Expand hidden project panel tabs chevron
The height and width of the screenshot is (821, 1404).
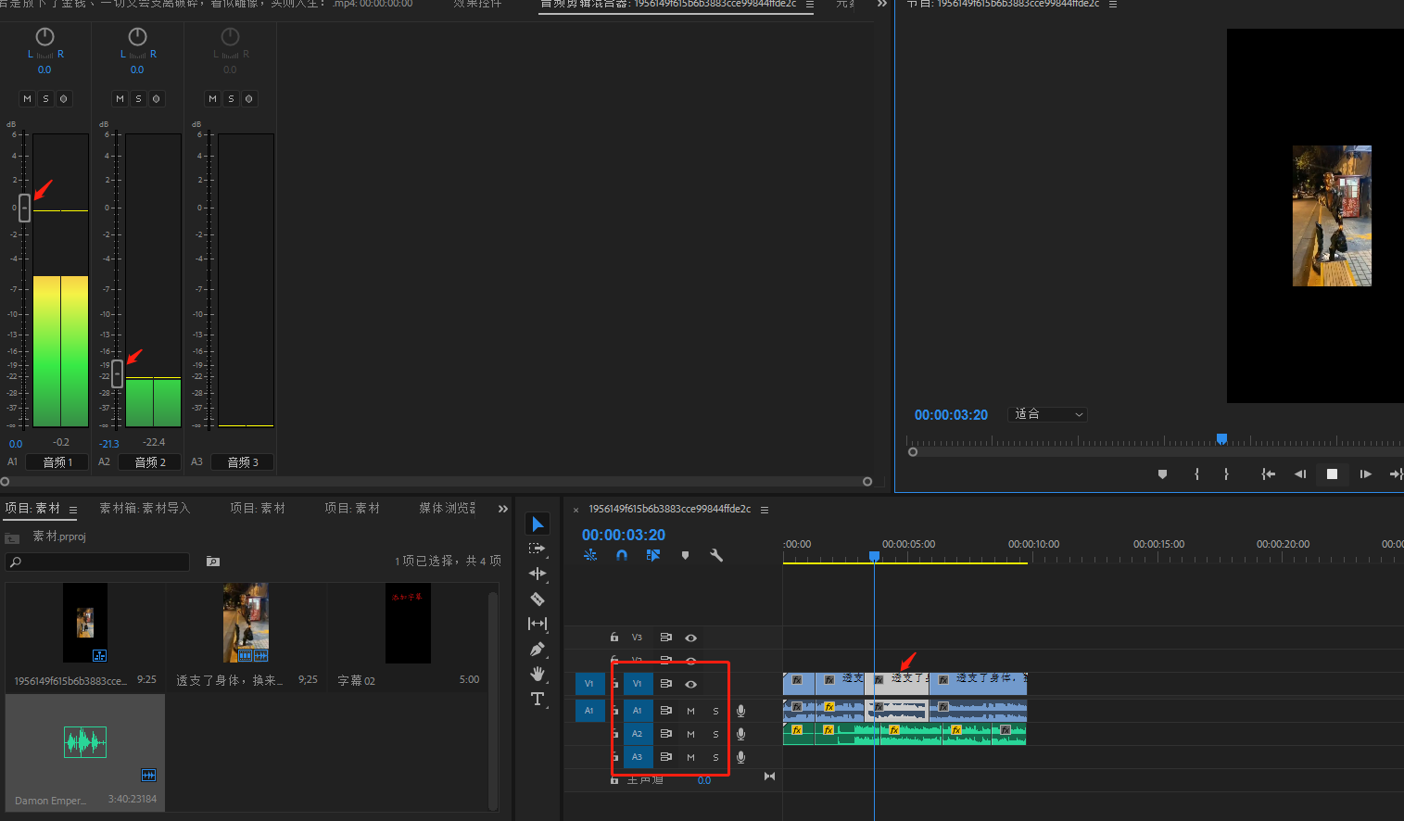pos(503,509)
